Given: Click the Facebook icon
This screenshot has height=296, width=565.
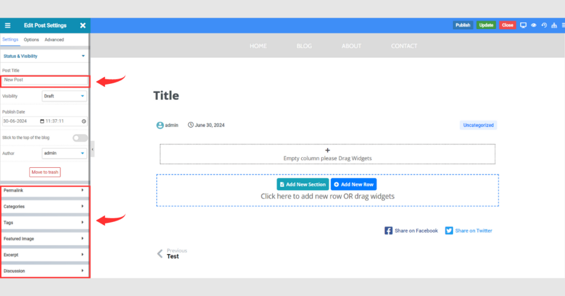Looking at the screenshot, I should (388, 231).
